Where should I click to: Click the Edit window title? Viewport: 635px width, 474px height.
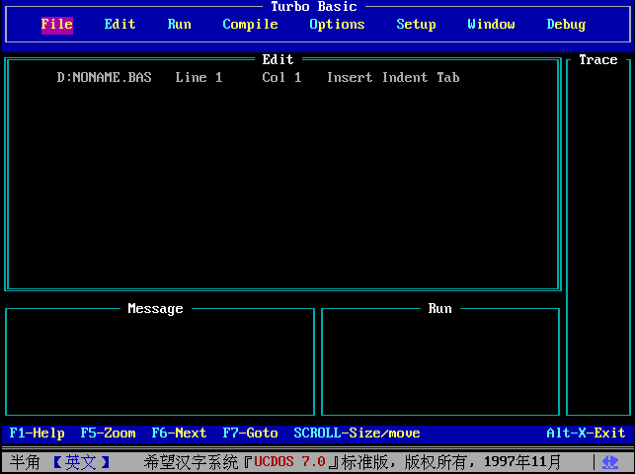coord(278,60)
